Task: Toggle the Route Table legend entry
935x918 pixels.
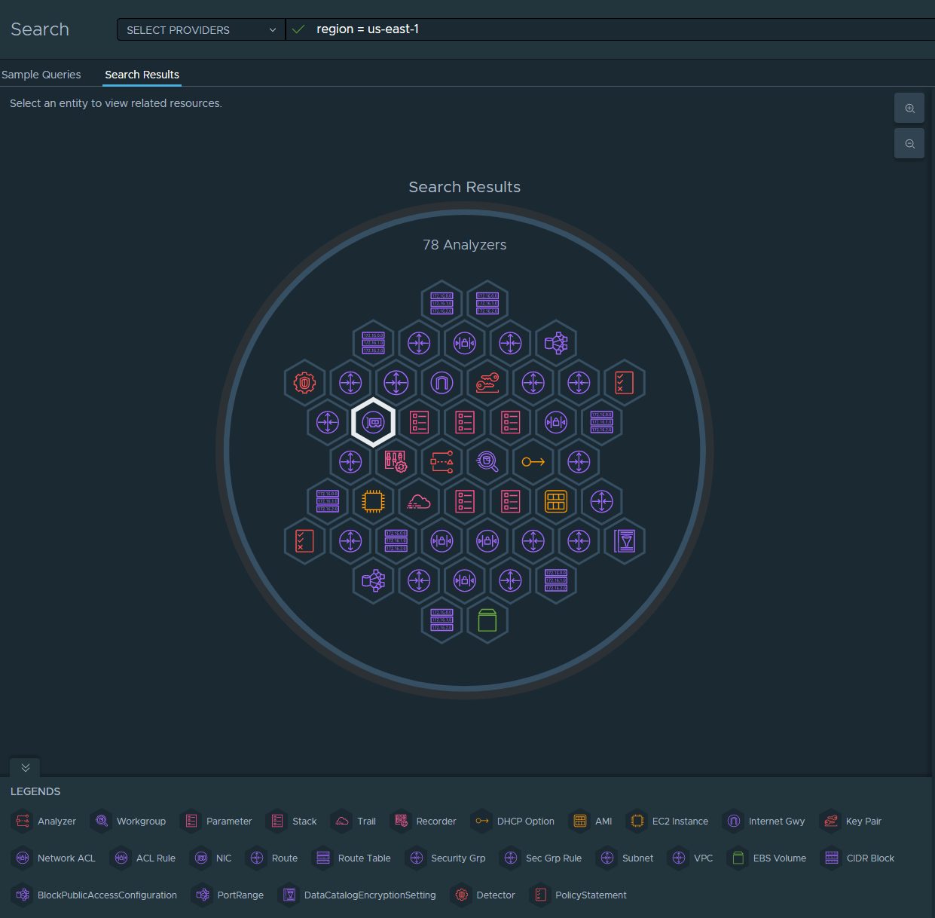Action: 352,858
